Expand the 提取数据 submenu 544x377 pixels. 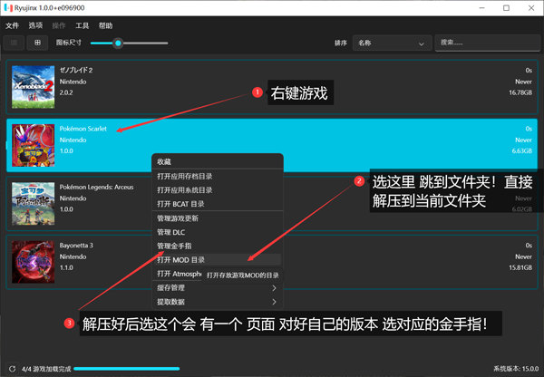(218, 302)
